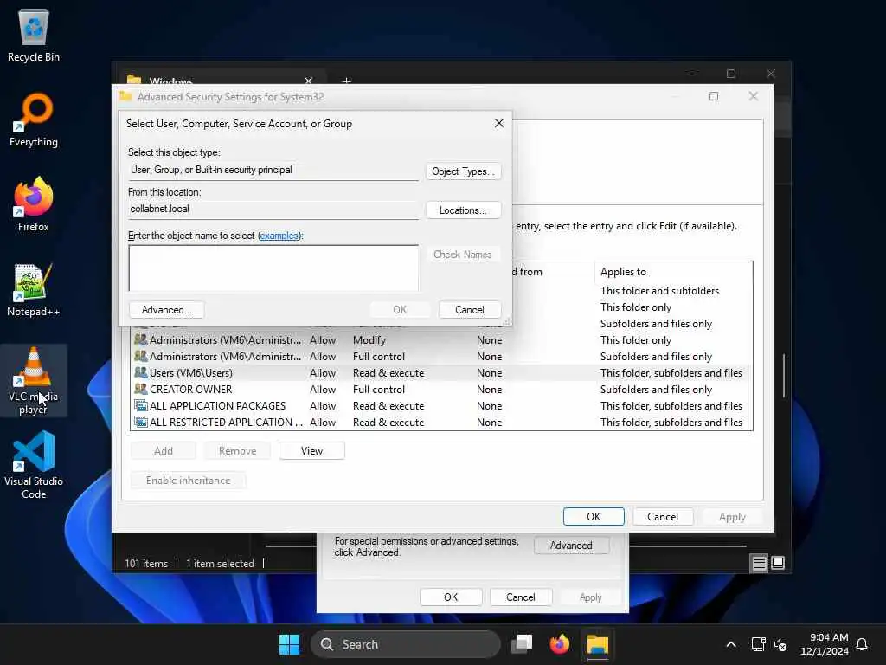886x665 pixels.
Task: Click the View button below the permissions list
Action: tap(311, 451)
